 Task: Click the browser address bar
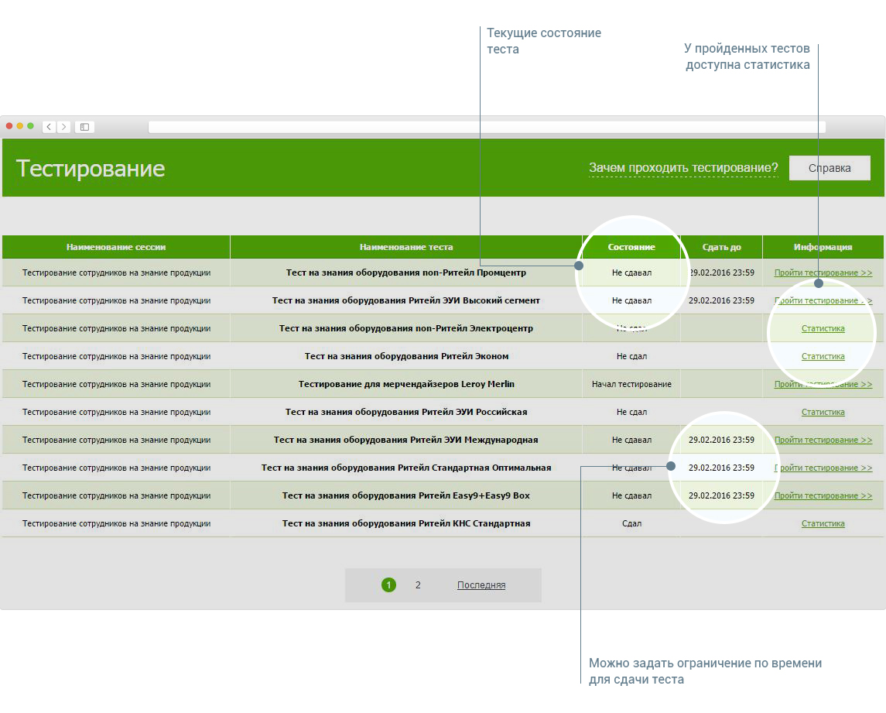coord(486,127)
